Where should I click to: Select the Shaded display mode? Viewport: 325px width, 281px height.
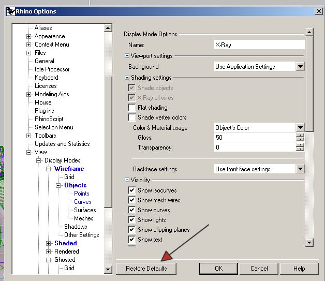click(x=66, y=243)
